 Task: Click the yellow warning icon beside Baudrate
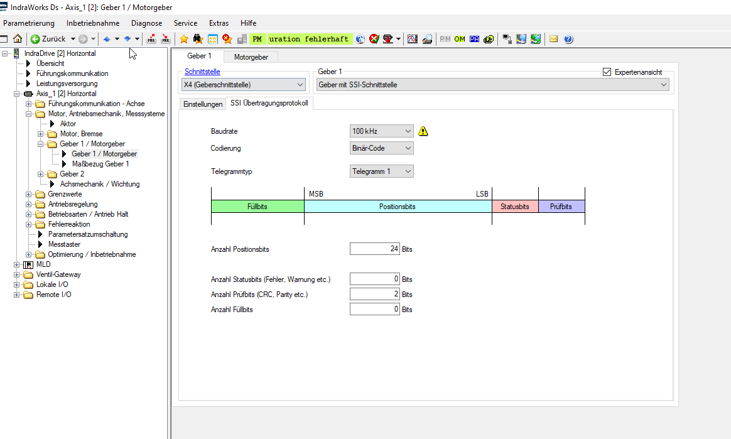(x=423, y=131)
